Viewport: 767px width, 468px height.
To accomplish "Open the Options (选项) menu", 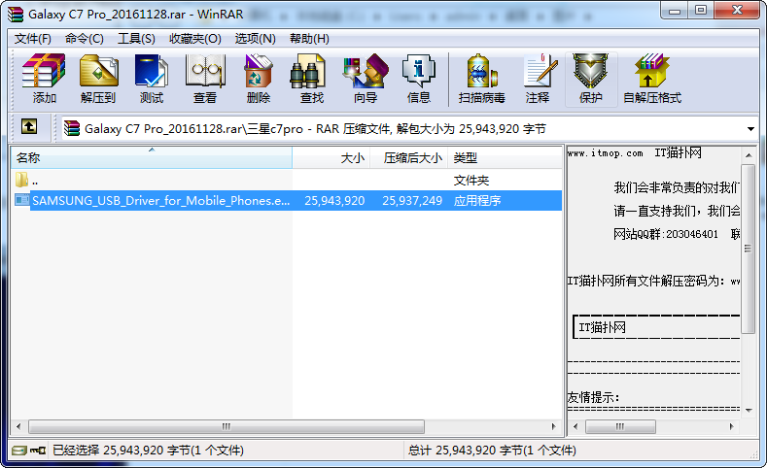I will (256, 39).
